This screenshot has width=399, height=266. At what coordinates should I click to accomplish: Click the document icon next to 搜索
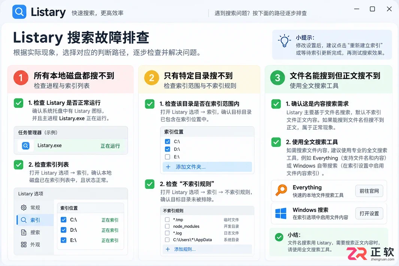(x=24, y=232)
